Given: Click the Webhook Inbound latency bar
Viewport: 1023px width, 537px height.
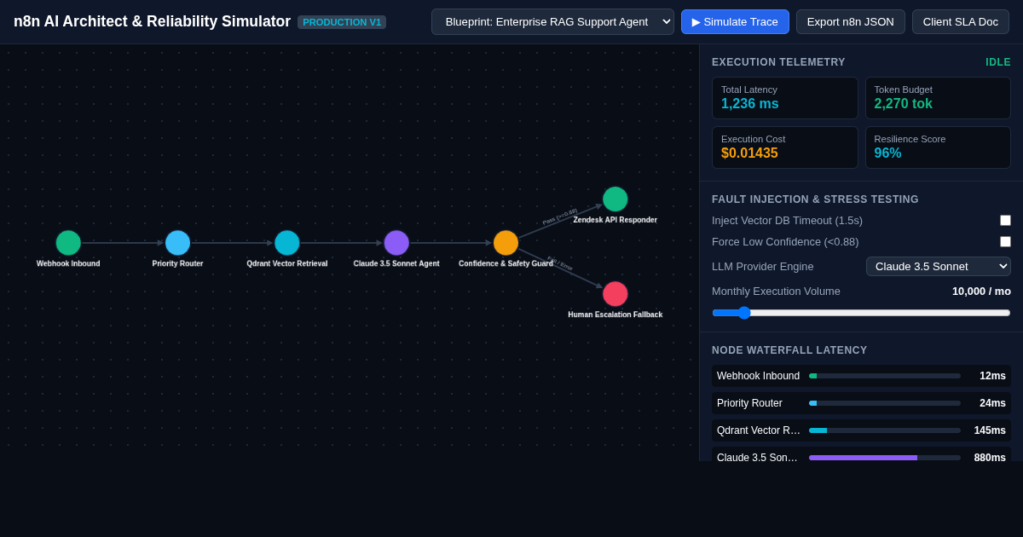Looking at the screenshot, I should [x=885, y=376].
